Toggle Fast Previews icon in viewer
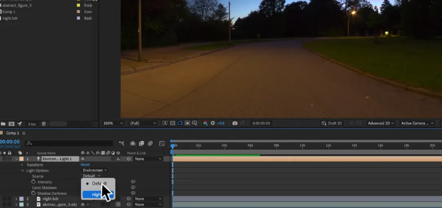442x208 pixels. click(165, 123)
